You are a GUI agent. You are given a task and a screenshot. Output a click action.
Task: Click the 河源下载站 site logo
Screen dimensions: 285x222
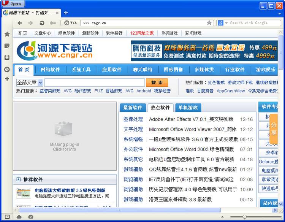tap(54, 50)
